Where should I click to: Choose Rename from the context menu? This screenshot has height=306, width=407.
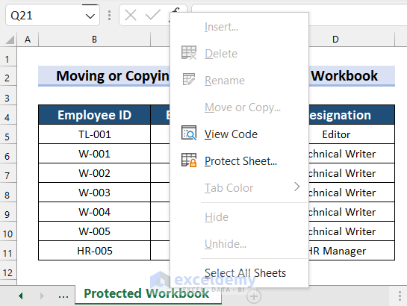(239, 81)
